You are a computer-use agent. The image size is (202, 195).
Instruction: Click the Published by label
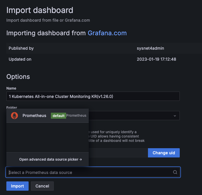coord(21,48)
